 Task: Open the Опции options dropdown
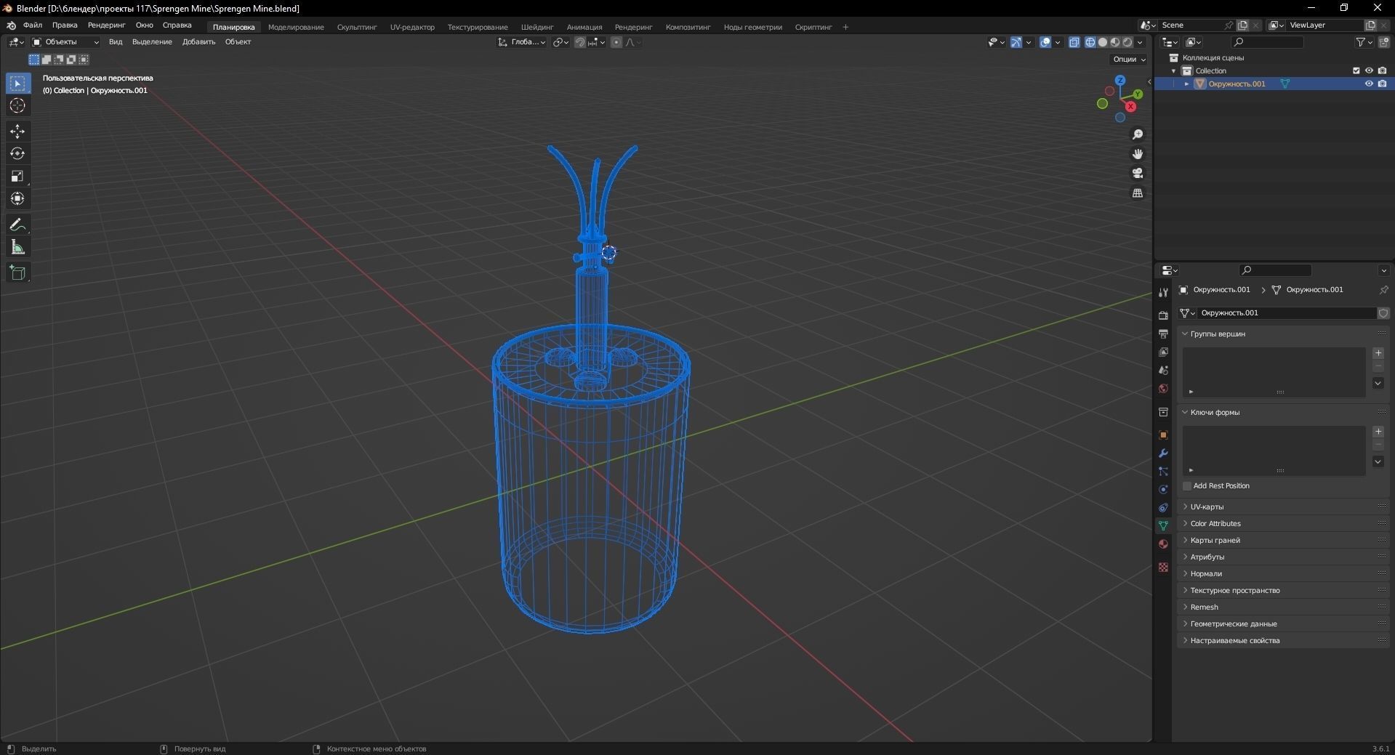[1129, 59]
